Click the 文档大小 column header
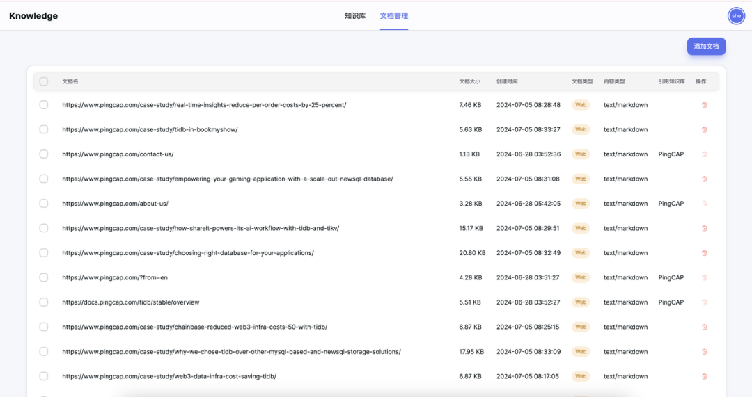The width and height of the screenshot is (752, 397). click(469, 81)
